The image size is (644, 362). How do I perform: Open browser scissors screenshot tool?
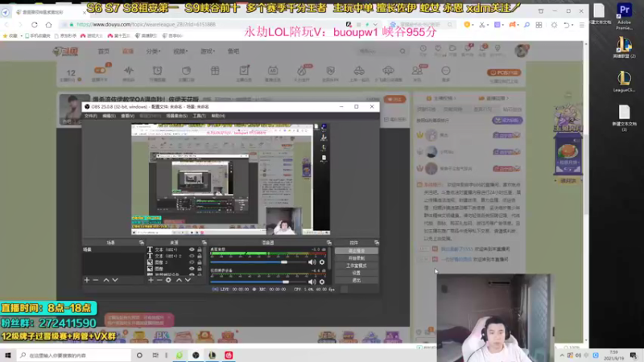[x=482, y=25]
